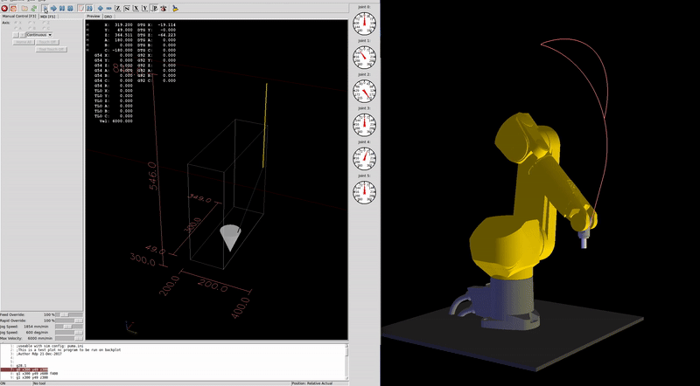Switch preview to Z top view

(118, 9)
